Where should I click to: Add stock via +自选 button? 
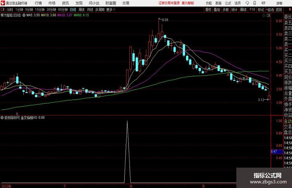pos(270,10)
